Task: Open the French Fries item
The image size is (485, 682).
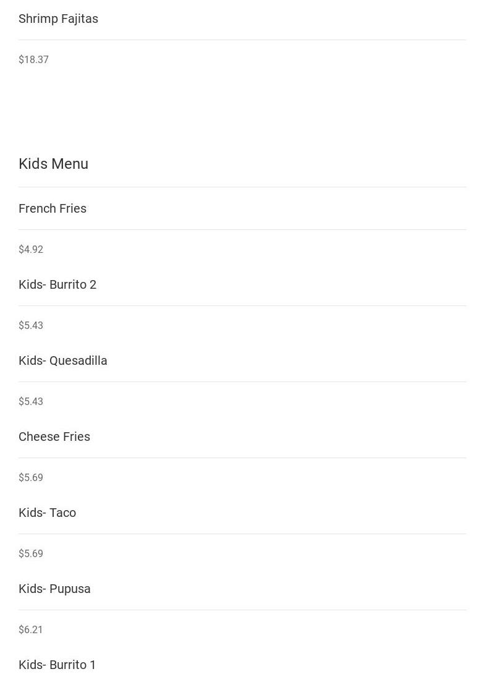Action: [53, 208]
